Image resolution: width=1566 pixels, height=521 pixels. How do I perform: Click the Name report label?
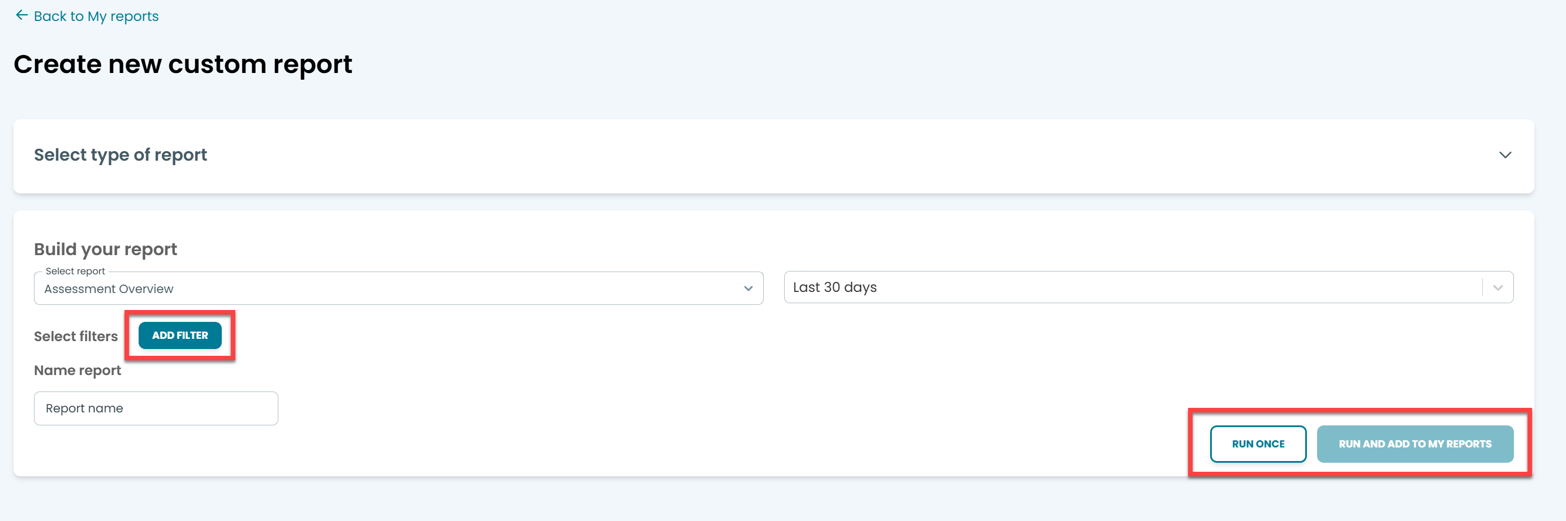[78, 370]
